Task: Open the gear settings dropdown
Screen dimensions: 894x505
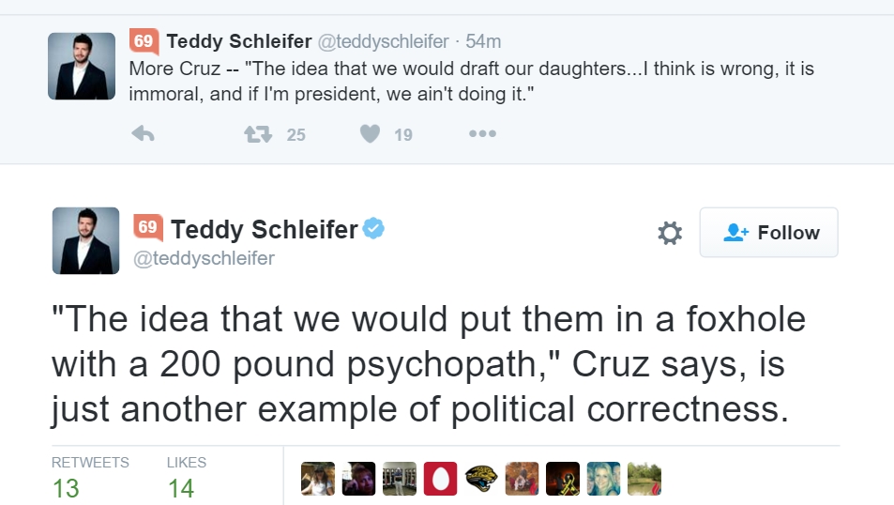Action: (670, 233)
